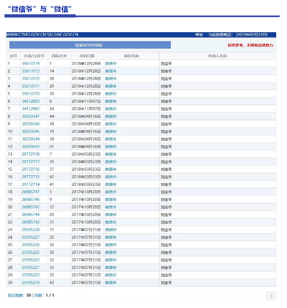This screenshot has width=287, height=308.
Task: Open registration number 30259243
Action: (x=30, y=147)
